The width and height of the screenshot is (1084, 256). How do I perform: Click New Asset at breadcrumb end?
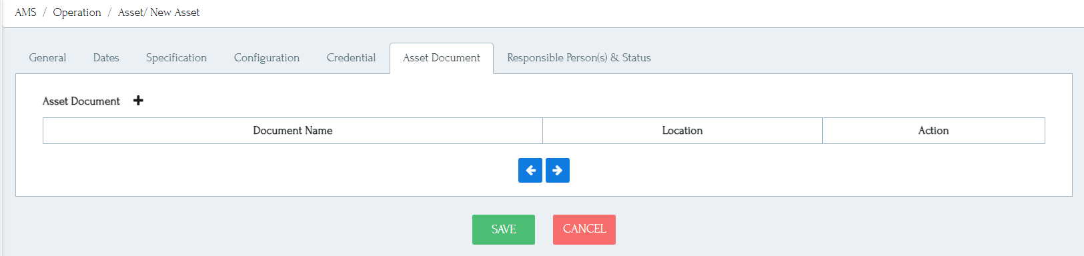click(175, 13)
